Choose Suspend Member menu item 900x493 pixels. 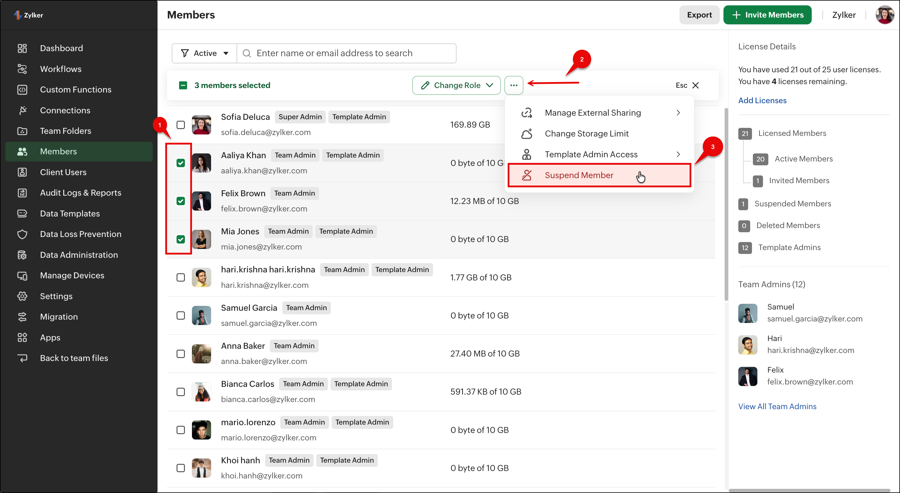[599, 175]
